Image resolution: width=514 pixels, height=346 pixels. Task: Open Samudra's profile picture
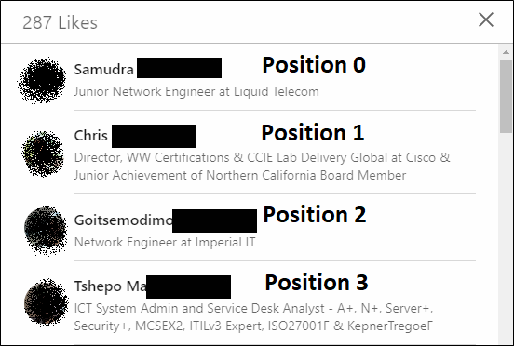coord(42,80)
